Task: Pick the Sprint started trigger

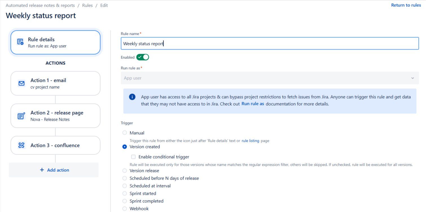Action: tap(125, 193)
